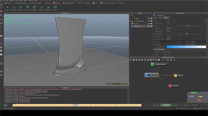Select the Gravity01 node in Nodes list
This screenshot has width=208, height=116.
click(x=137, y=18)
